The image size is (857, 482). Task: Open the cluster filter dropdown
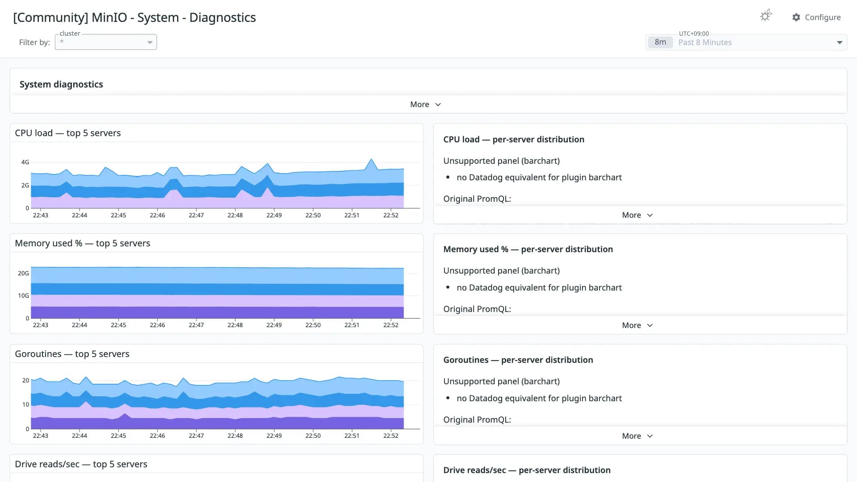106,42
